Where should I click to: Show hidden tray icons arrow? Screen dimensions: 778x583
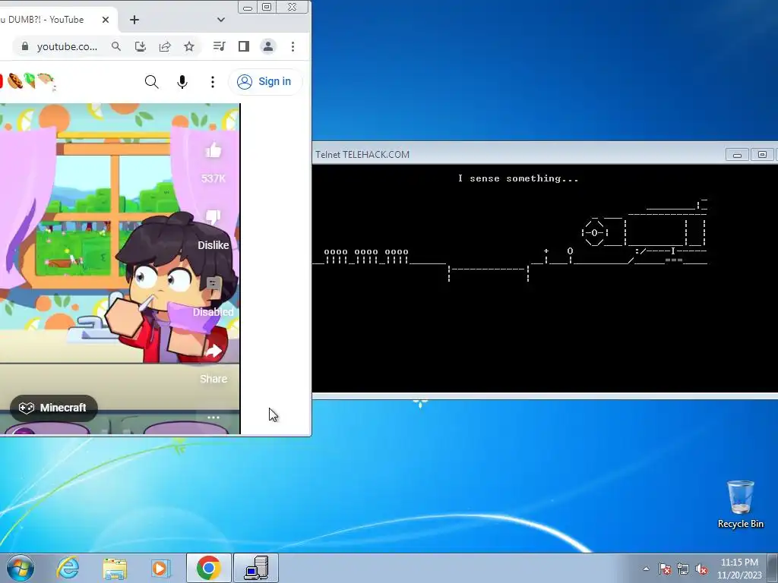646,569
